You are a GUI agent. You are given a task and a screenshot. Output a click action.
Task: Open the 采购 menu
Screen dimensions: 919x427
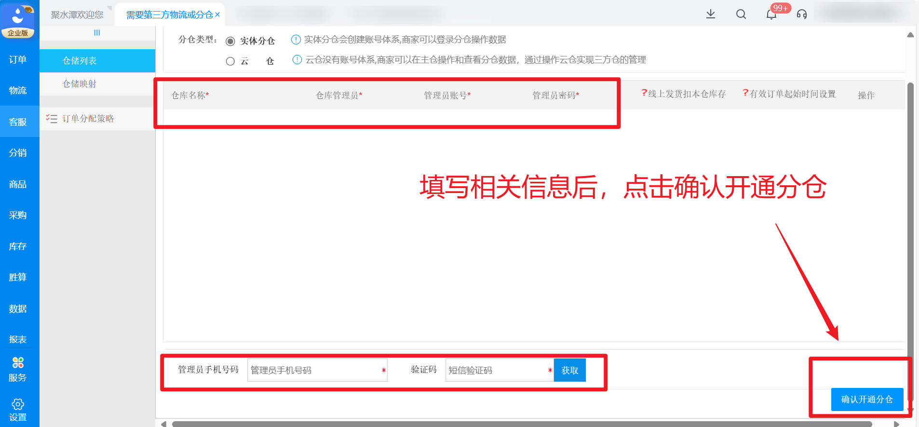pyautogui.click(x=18, y=215)
